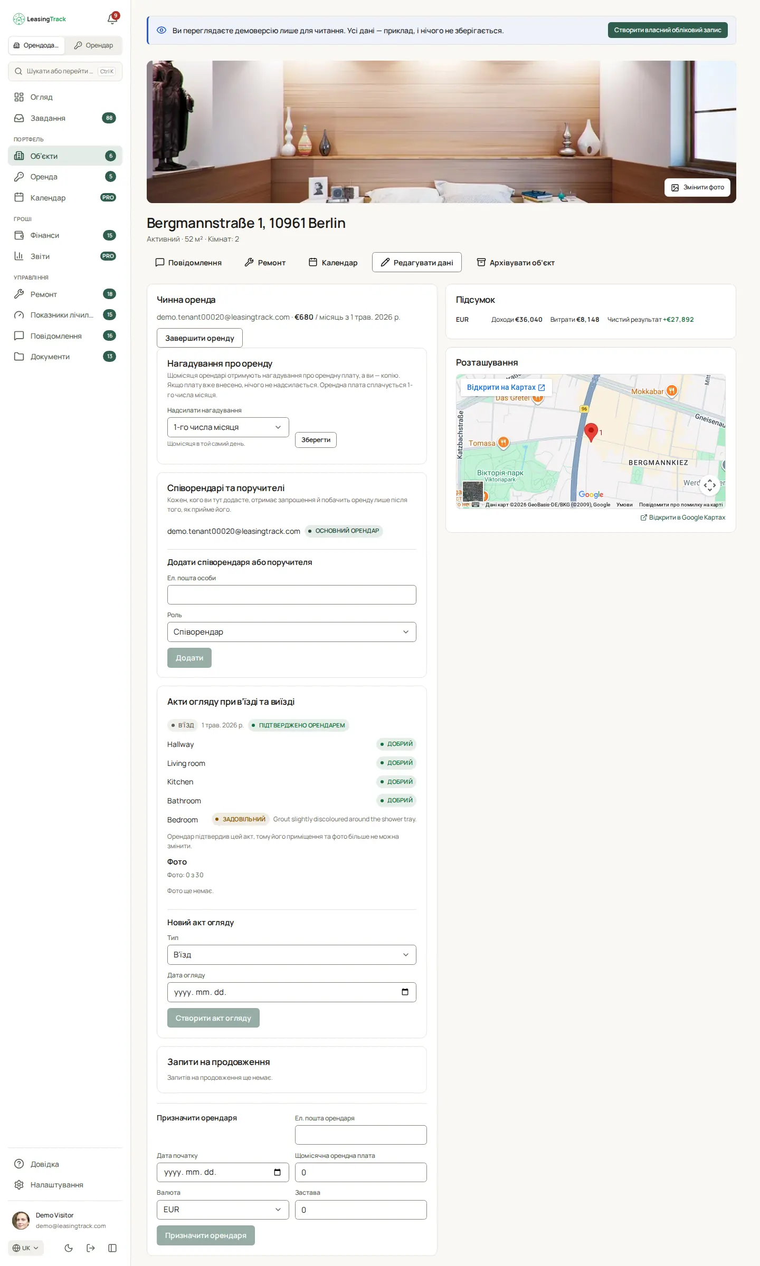Toggle dark mode moon icon
The image size is (760, 1266).
pyautogui.click(x=69, y=1248)
